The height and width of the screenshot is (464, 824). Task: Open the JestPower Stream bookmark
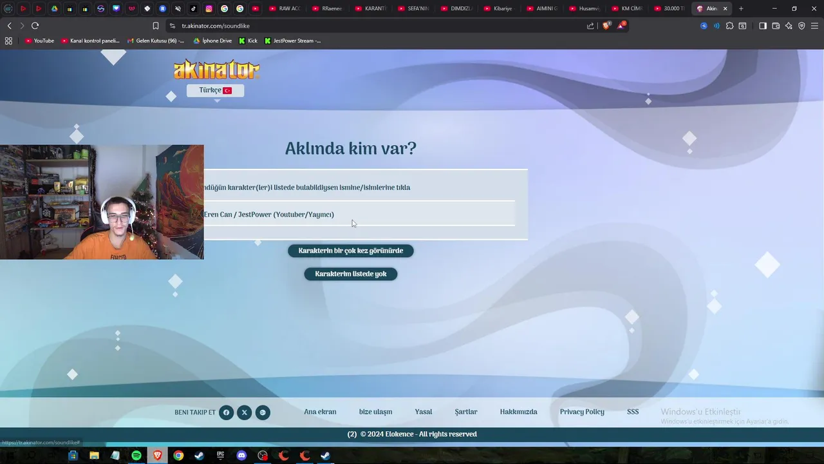coord(293,41)
